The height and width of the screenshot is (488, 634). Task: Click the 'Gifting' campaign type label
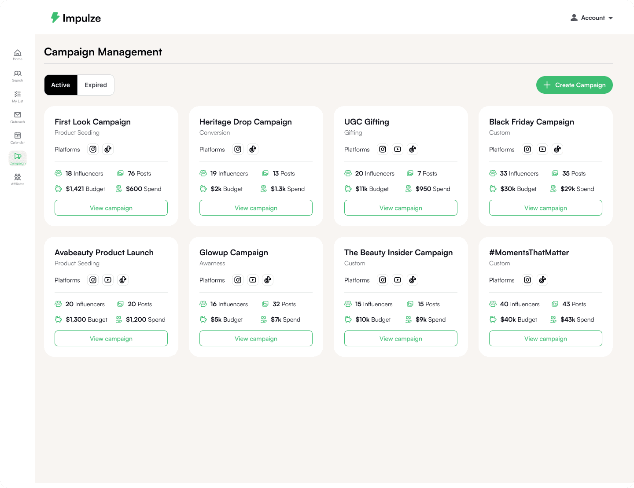(353, 132)
